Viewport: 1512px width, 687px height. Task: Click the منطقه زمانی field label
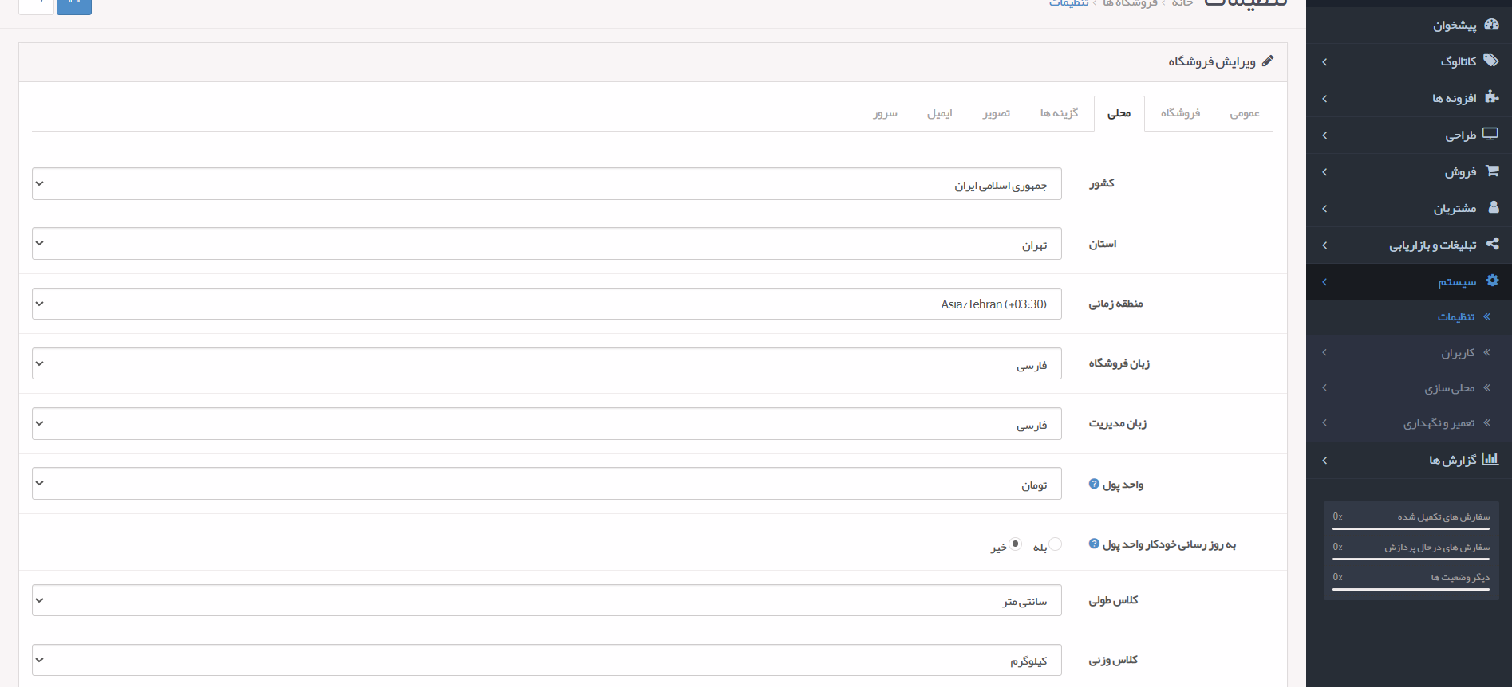1115,304
